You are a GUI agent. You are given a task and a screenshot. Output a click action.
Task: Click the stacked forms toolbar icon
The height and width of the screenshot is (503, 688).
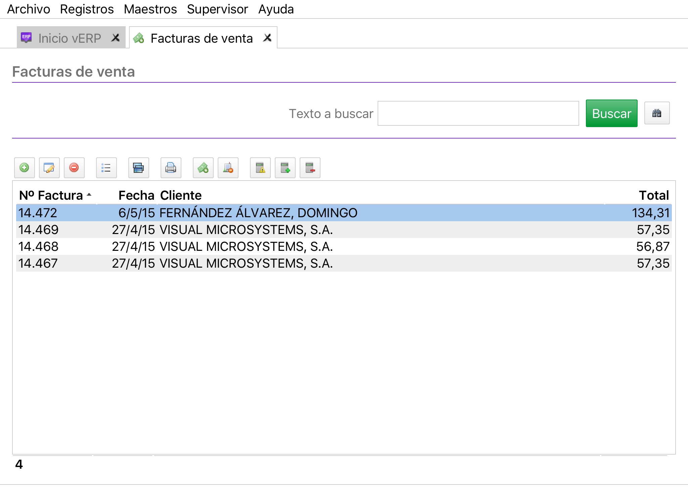tap(139, 168)
